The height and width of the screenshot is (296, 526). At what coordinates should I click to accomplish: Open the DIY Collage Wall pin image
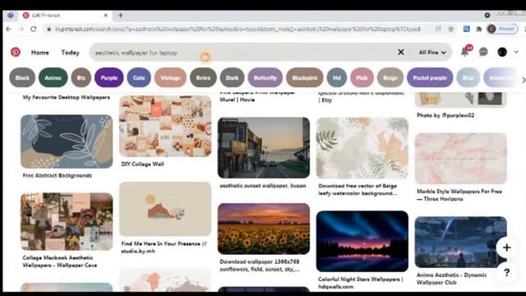point(165,126)
